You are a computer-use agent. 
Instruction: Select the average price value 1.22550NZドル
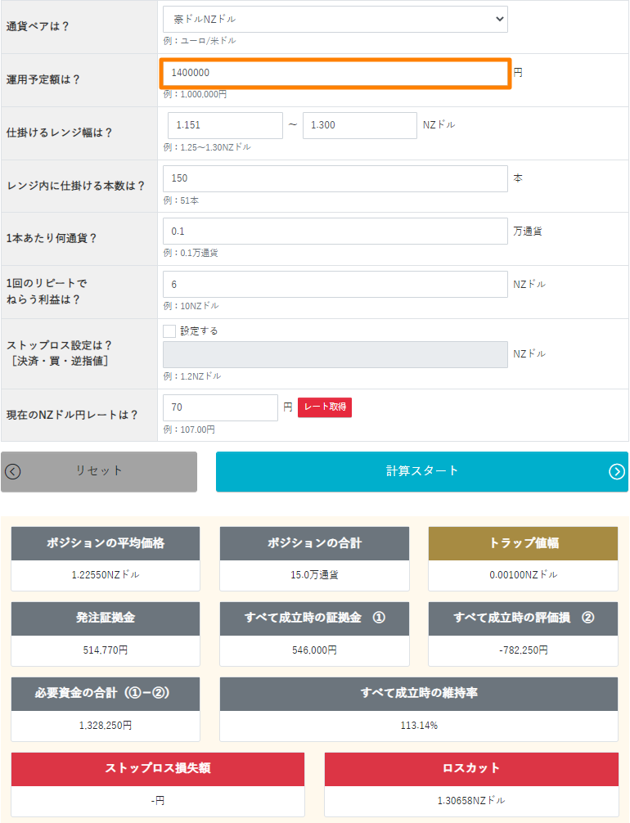[x=106, y=575]
